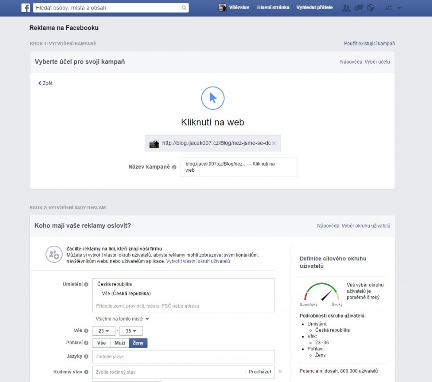The image size is (432, 382).
Task: Open the maximum age 35 dropdown
Action: pos(131,331)
